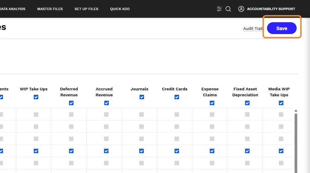The height and width of the screenshot is (173, 310).
Task: View the Audit Trail link
Action: tap(253, 29)
